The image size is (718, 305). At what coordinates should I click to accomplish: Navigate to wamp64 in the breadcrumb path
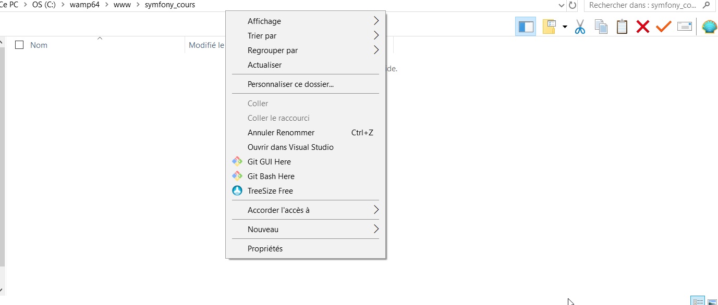click(x=84, y=5)
